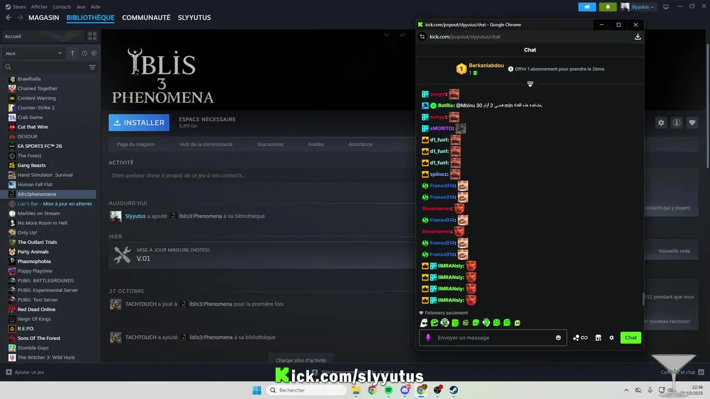Open Page du magasin tab
This screenshot has height=399, width=710.
click(x=136, y=144)
